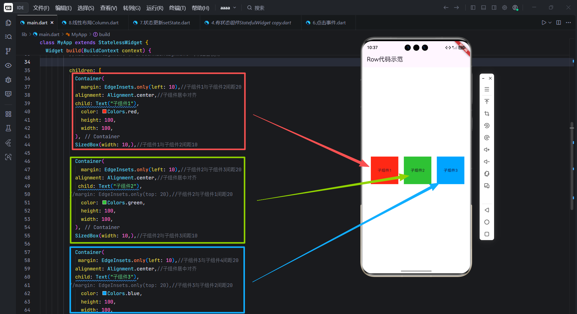
Task: Open the 文件(F) menu
Action: [x=41, y=8]
